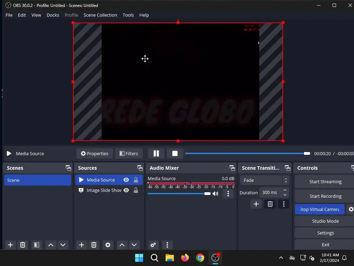354x266 pixels.
Task: Open the Fade transition dropdown
Action: click(264, 180)
